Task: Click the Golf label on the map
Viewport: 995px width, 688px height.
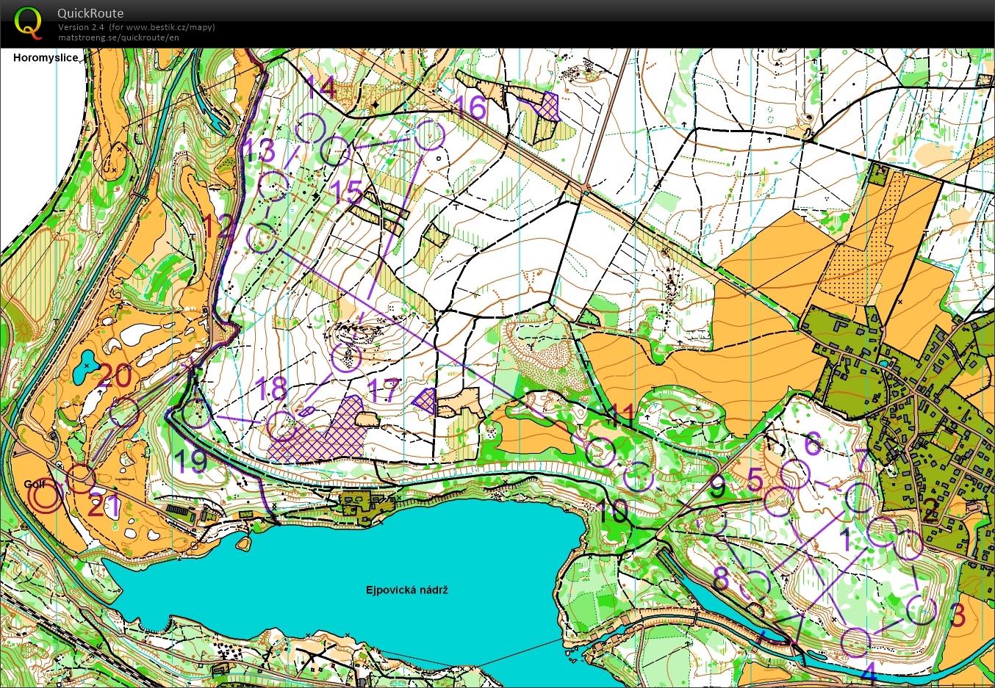Action: click(x=35, y=484)
